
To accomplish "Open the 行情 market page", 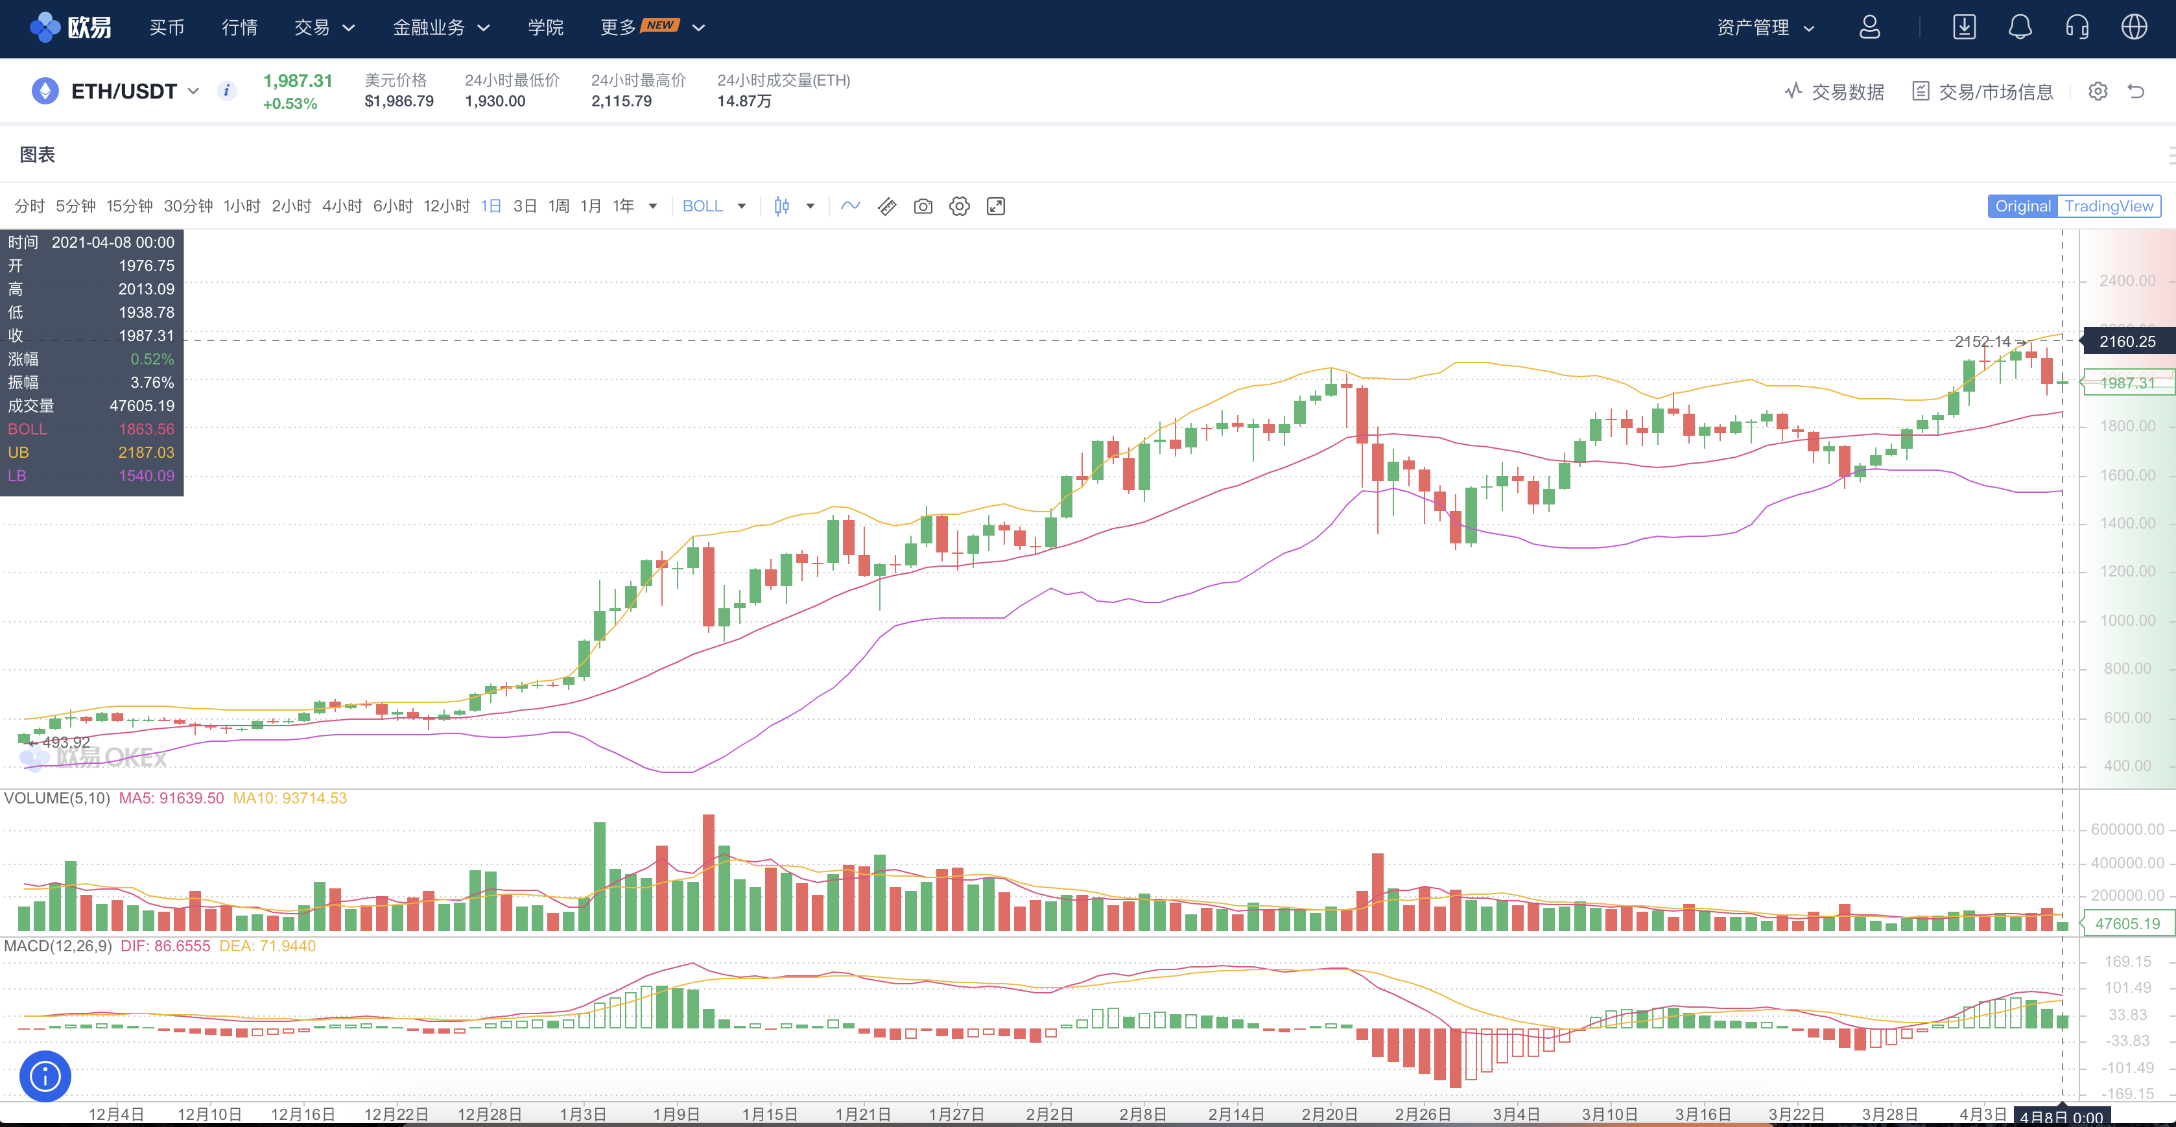I will point(239,28).
